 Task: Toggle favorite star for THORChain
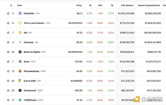8,100
